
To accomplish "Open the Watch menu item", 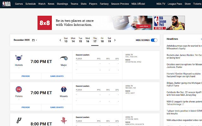I will click(42, 4).
